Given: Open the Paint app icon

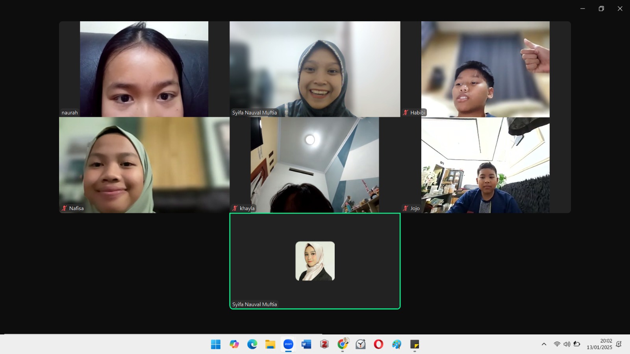Looking at the screenshot, I should coord(397,345).
